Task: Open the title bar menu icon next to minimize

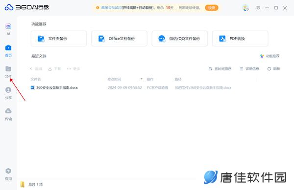Action: (x=258, y=8)
